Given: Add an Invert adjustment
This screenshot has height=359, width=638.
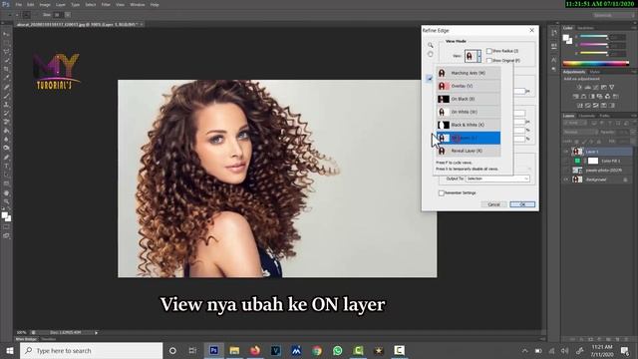Looking at the screenshot, I should pos(580,106).
